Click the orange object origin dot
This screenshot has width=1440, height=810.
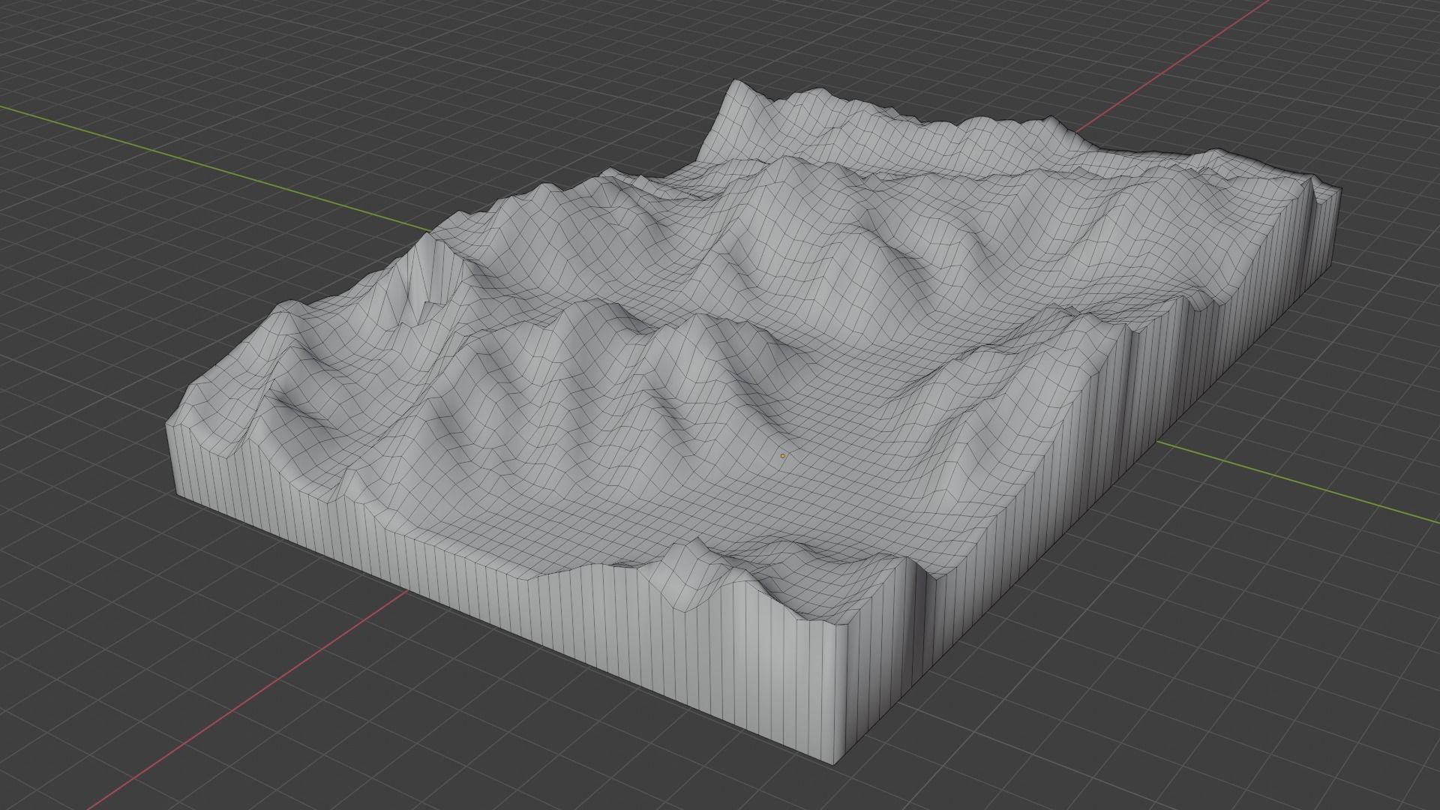click(x=783, y=456)
